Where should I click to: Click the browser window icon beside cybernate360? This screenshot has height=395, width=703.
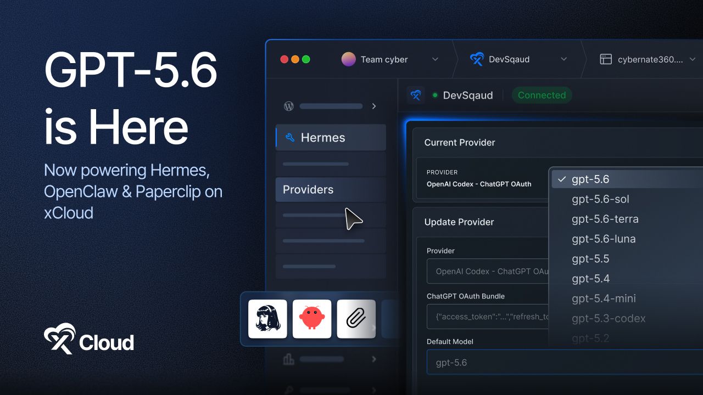pos(606,59)
